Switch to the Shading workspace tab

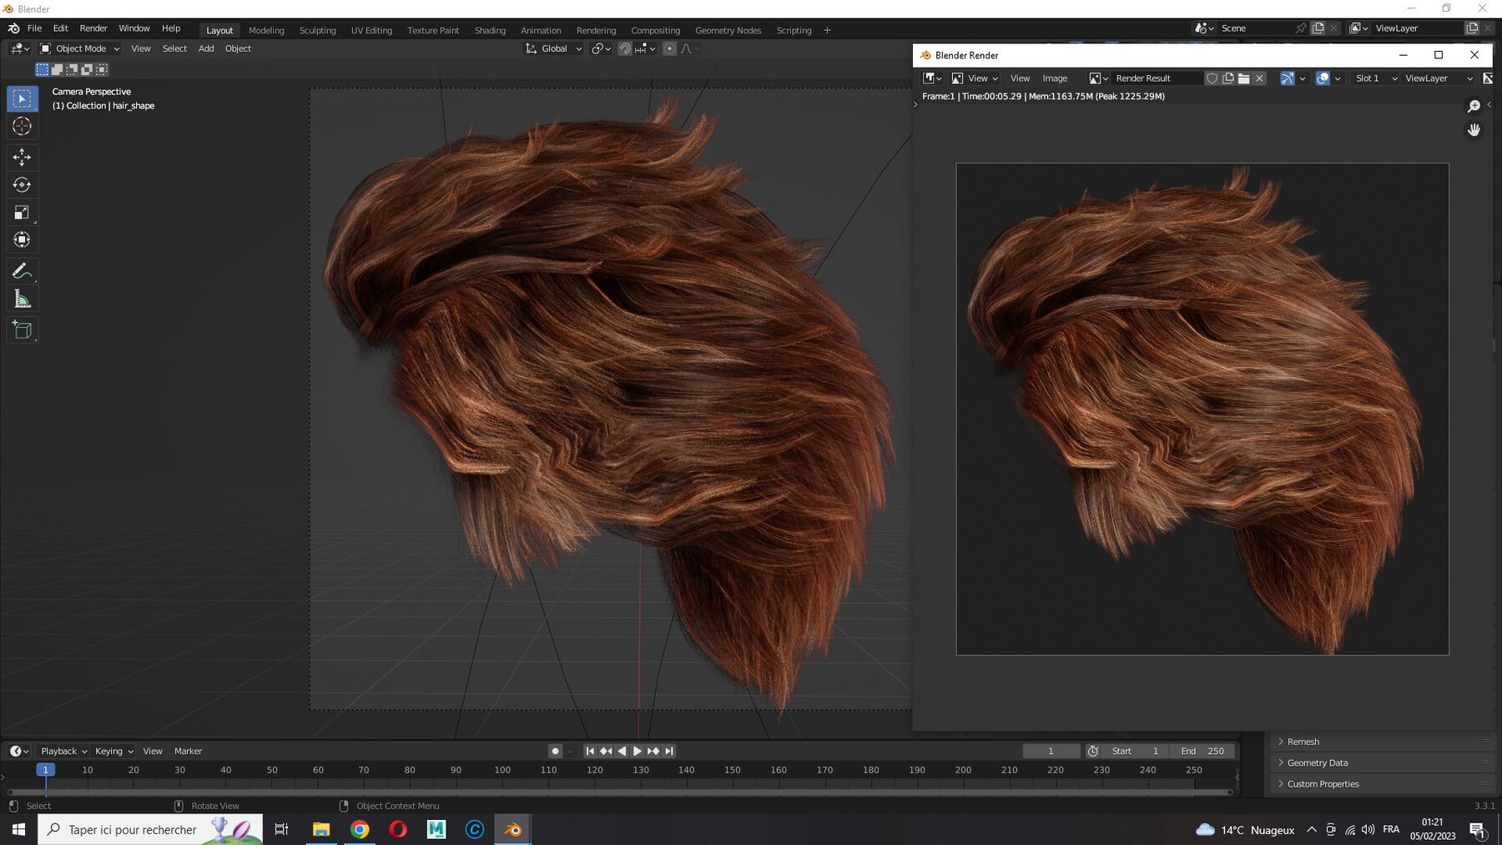coord(490,30)
